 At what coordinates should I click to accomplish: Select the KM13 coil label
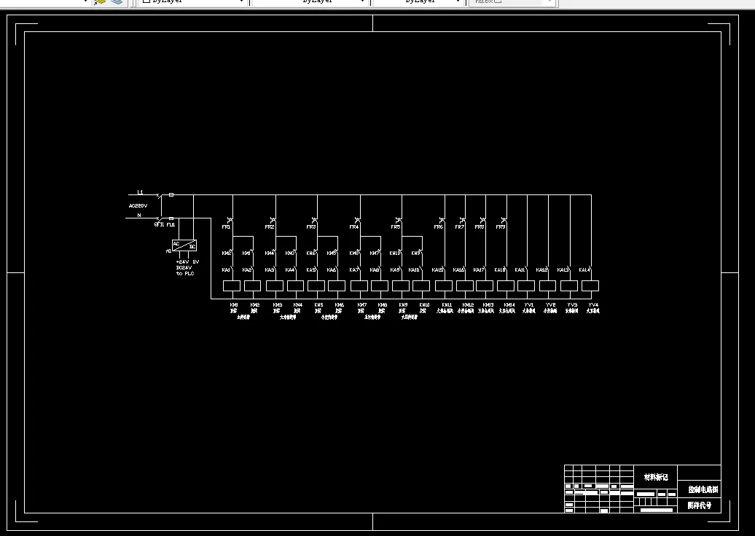click(x=488, y=305)
